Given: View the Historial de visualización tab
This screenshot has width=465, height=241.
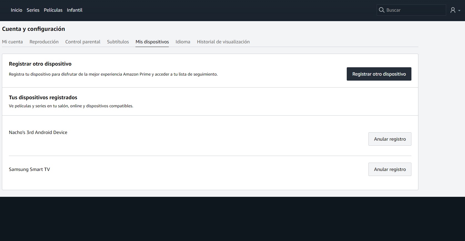Looking at the screenshot, I should pyautogui.click(x=223, y=42).
